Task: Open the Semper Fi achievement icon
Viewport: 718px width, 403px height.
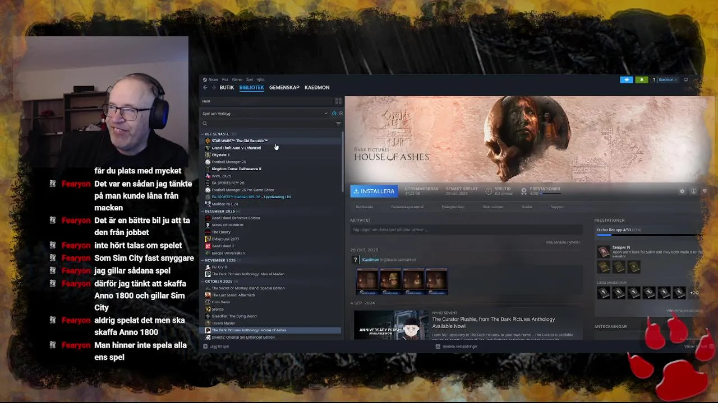Action: pyautogui.click(x=603, y=252)
